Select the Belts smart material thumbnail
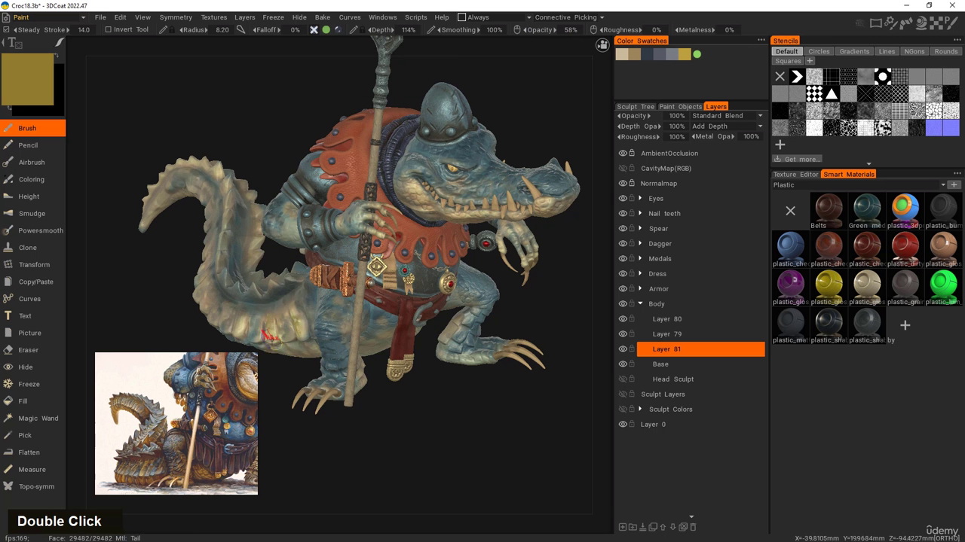Image resolution: width=965 pixels, height=542 pixels. pos(828,212)
